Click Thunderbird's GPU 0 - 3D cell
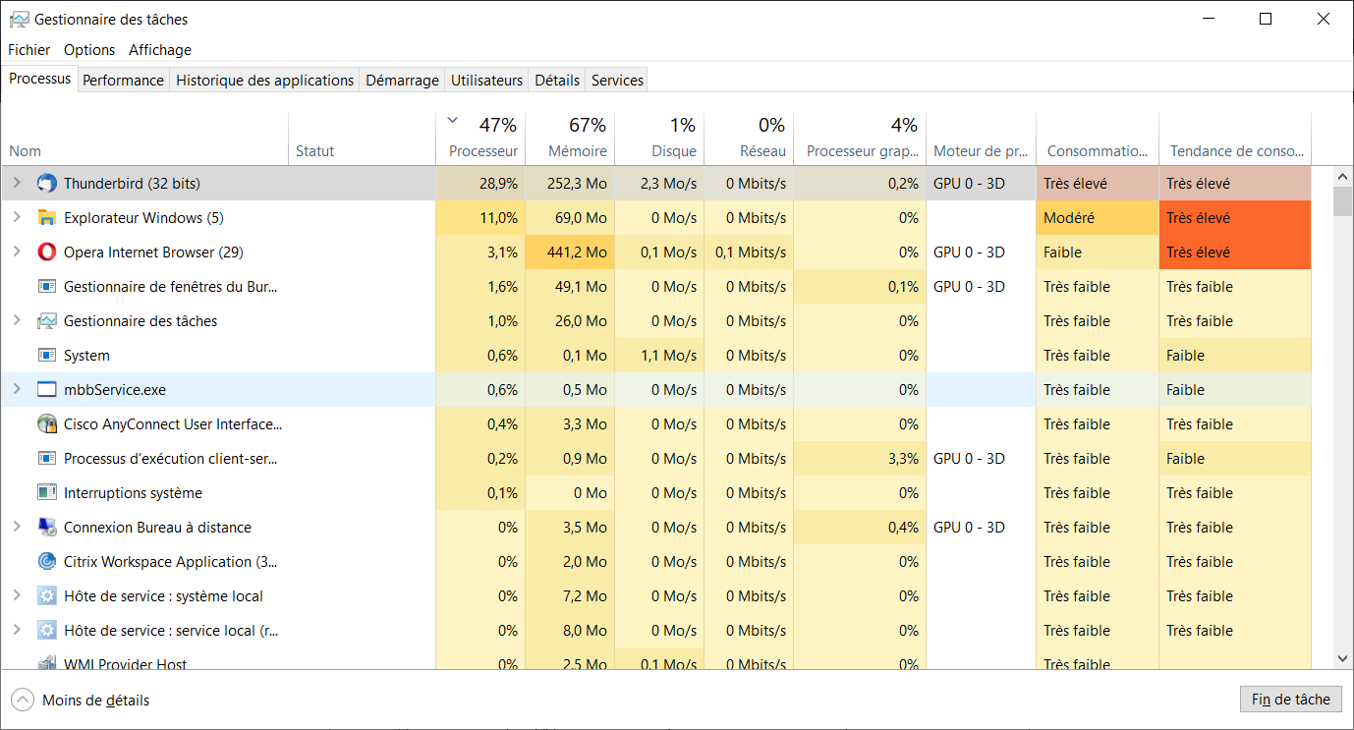The width and height of the screenshot is (1354, 730). 981,184
